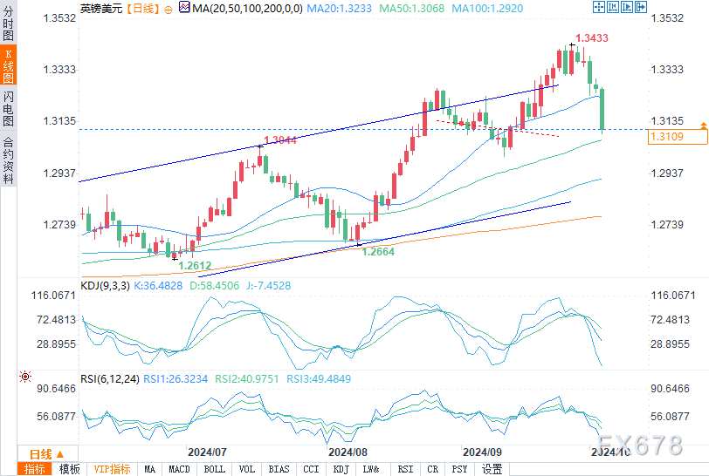The height and width of the screenshot is (476, 709).
Task: Click the orange circle-plus icon beside 日线
Action: (x=169, y=10)
